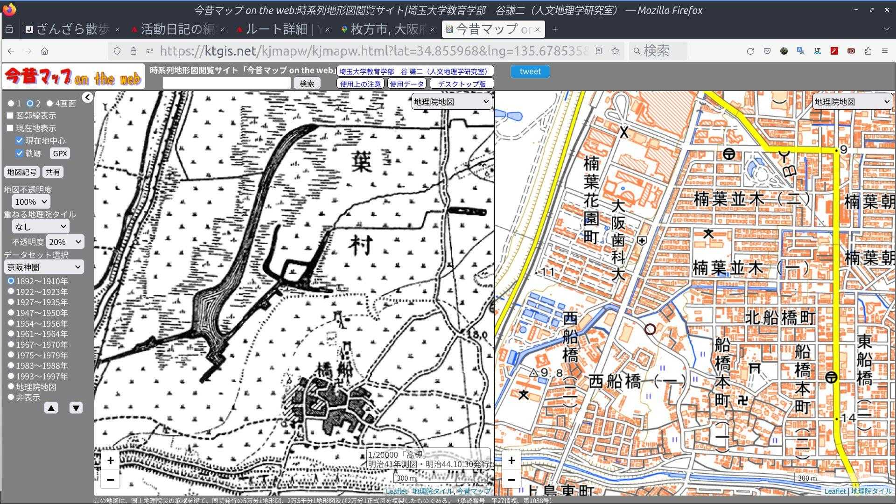
Task: Open the Firefox hamburger menu
Action: pos(884,51)
